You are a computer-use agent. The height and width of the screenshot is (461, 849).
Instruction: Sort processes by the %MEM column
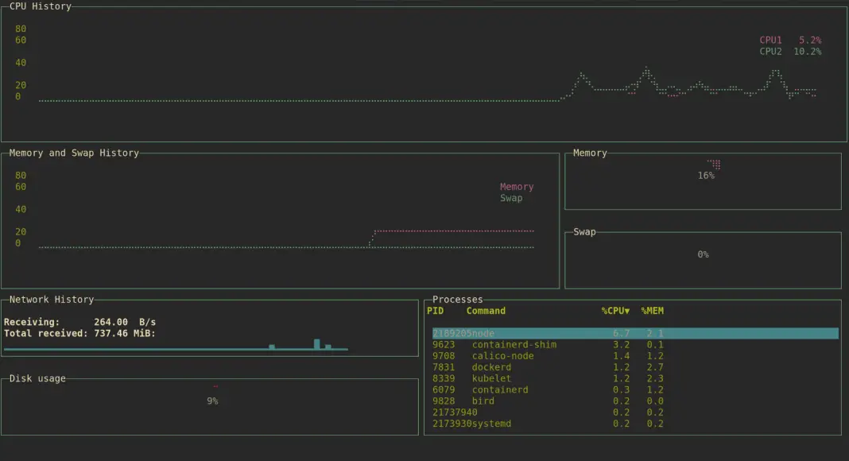pos(653,310)
